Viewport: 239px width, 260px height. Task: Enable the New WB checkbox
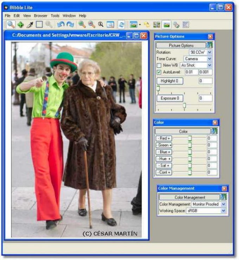pos(159,65)
